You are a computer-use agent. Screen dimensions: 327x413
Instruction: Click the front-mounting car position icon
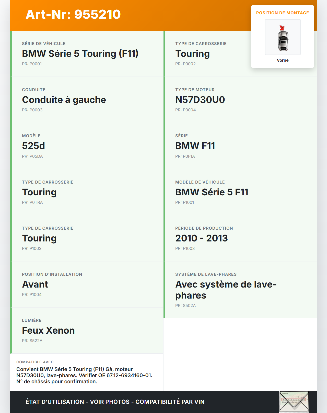click(283, 37)
